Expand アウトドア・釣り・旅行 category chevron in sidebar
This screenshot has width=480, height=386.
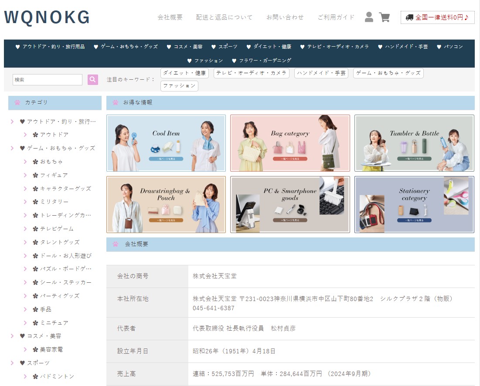pyautogui.click(x=12, y=122)
